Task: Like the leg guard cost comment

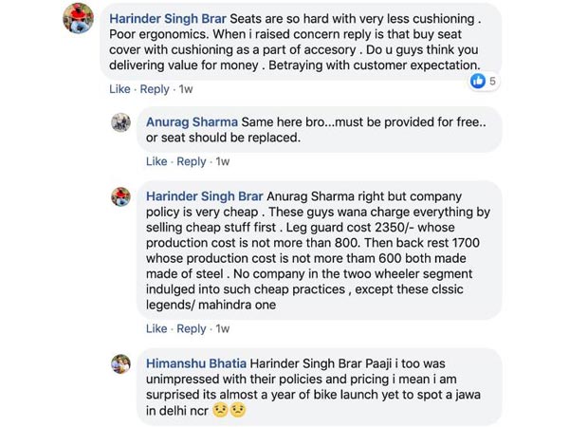Action: coord(156,328)
